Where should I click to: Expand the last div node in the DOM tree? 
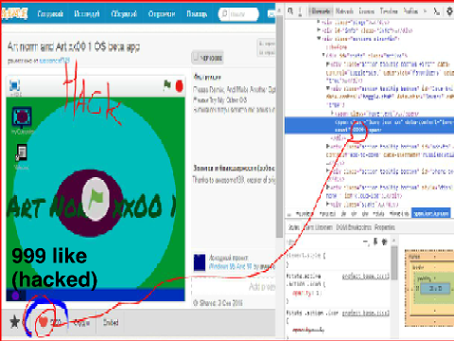click(x=328, y=204)
